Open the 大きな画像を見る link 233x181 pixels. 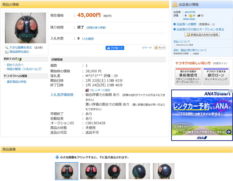point(20,47)
